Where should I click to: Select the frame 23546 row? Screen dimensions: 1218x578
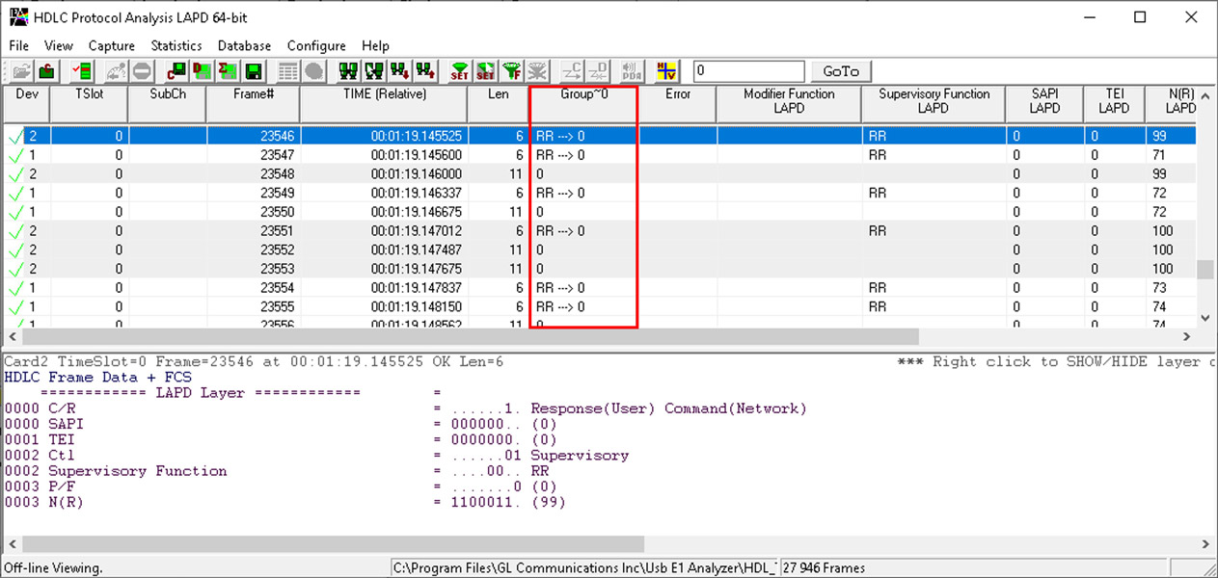coord(600,136)
